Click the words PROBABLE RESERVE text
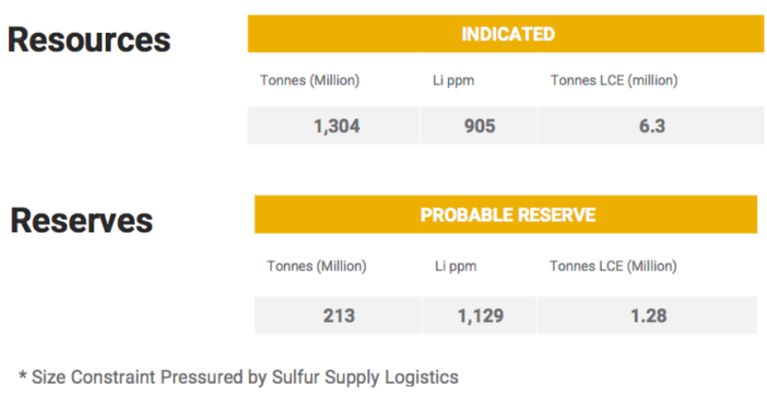 click(x=509, y=214)
